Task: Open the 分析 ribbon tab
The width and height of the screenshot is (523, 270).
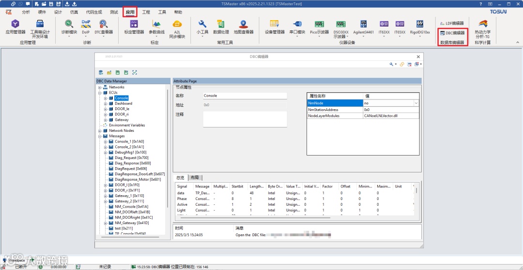Action: click(x=26, y=12)
